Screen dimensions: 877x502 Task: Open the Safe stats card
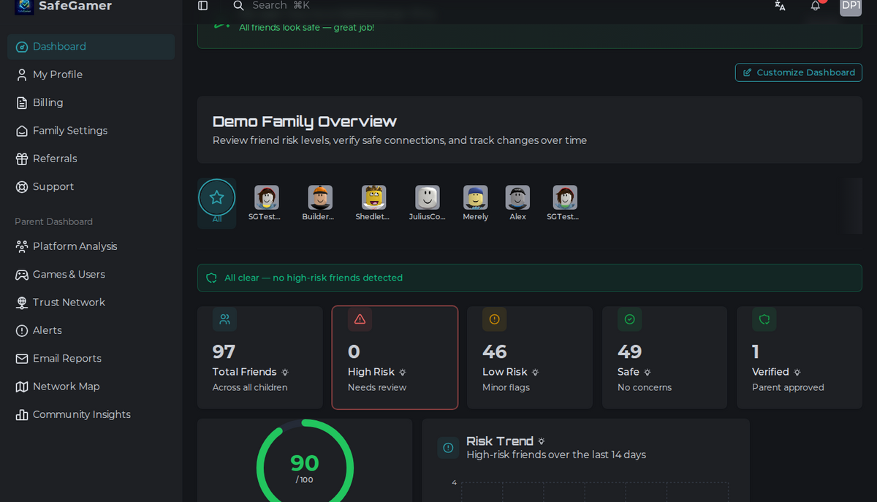click(x=664, y=357)
